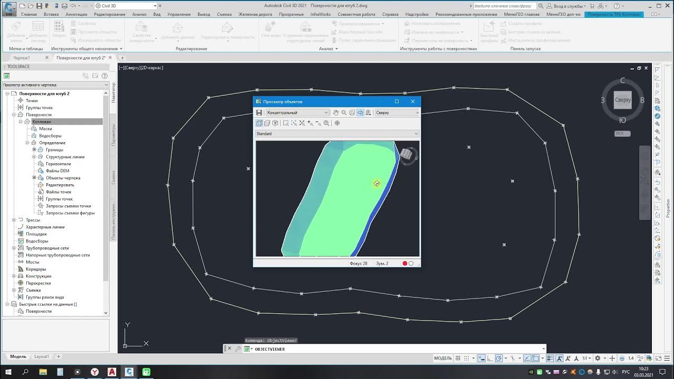Click the Сверху face of the ViewCube

pyautogui.click(x=622, y=100)
